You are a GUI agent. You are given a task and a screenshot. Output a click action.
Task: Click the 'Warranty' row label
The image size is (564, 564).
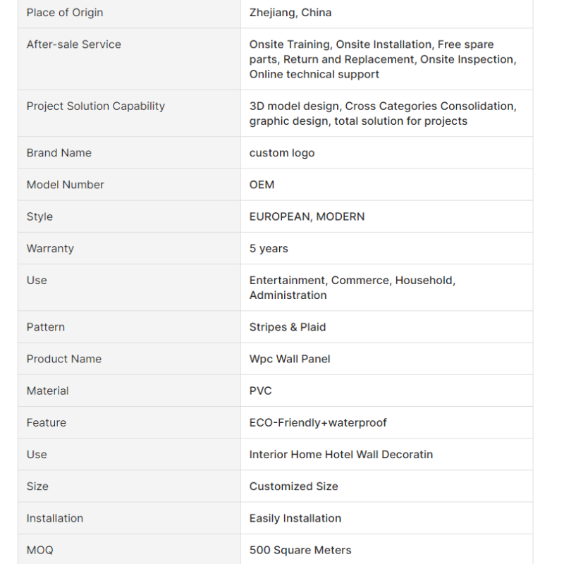pos(50,248)
